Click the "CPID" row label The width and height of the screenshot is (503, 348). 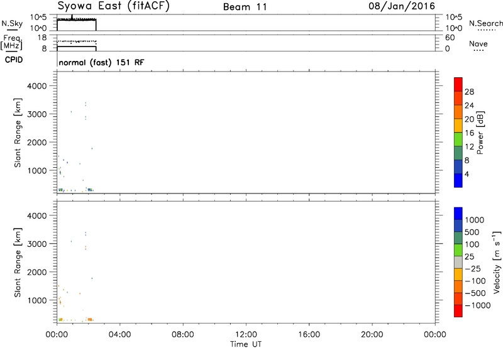pos(14,60)
